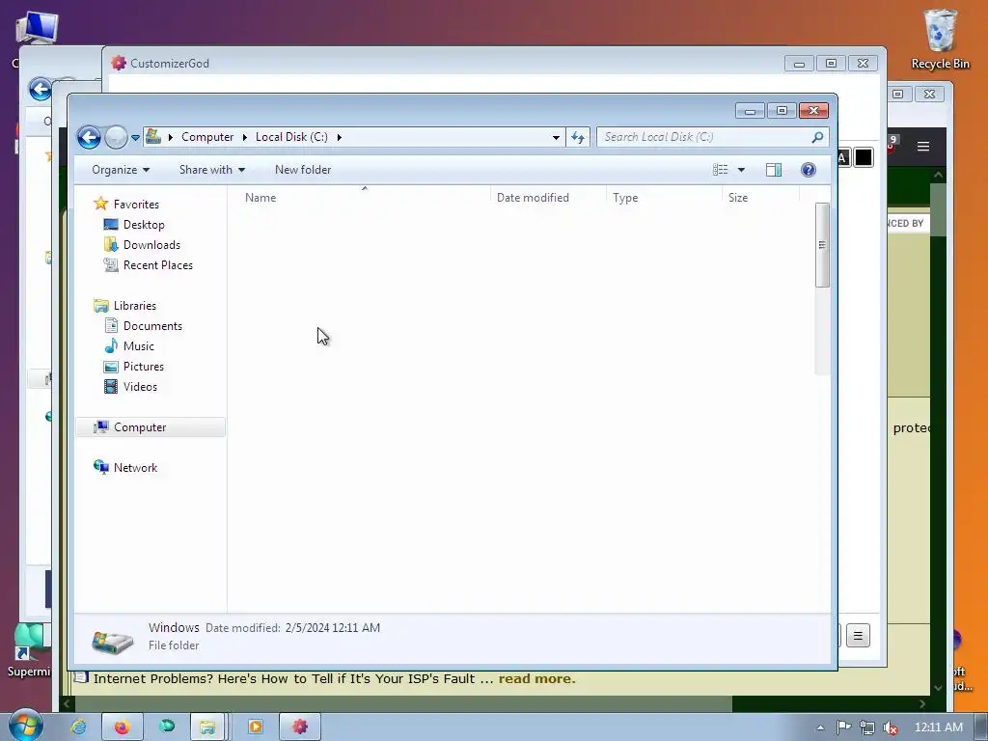Open Explorer help button
988x741 pixels.
tap(809, 170)
